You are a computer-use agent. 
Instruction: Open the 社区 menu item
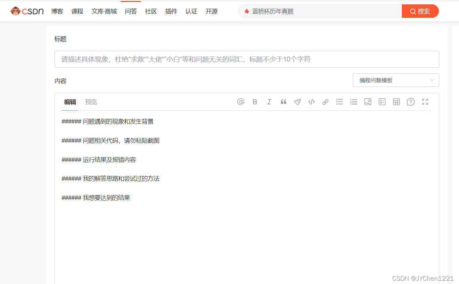coord(151,11)
